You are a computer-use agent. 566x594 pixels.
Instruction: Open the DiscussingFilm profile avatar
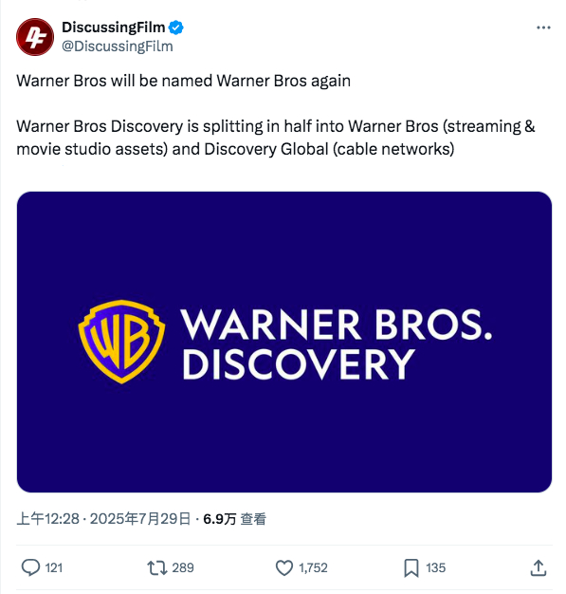(35, 37)
